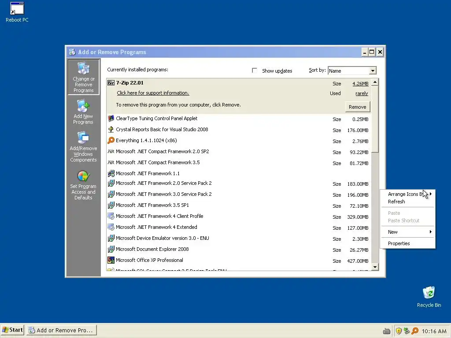Image resolution: width=451 pixels, height=338 pixels.
Task: Click the 427.00MB size value
Action: [x=358, y=261]
